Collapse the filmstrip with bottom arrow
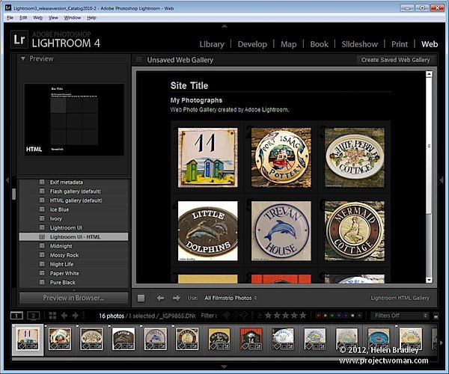449x374 pixels. click(224, 367)
